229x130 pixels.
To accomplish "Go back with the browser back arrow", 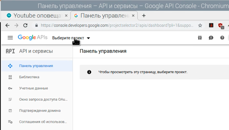I will [x=8, y=25].
